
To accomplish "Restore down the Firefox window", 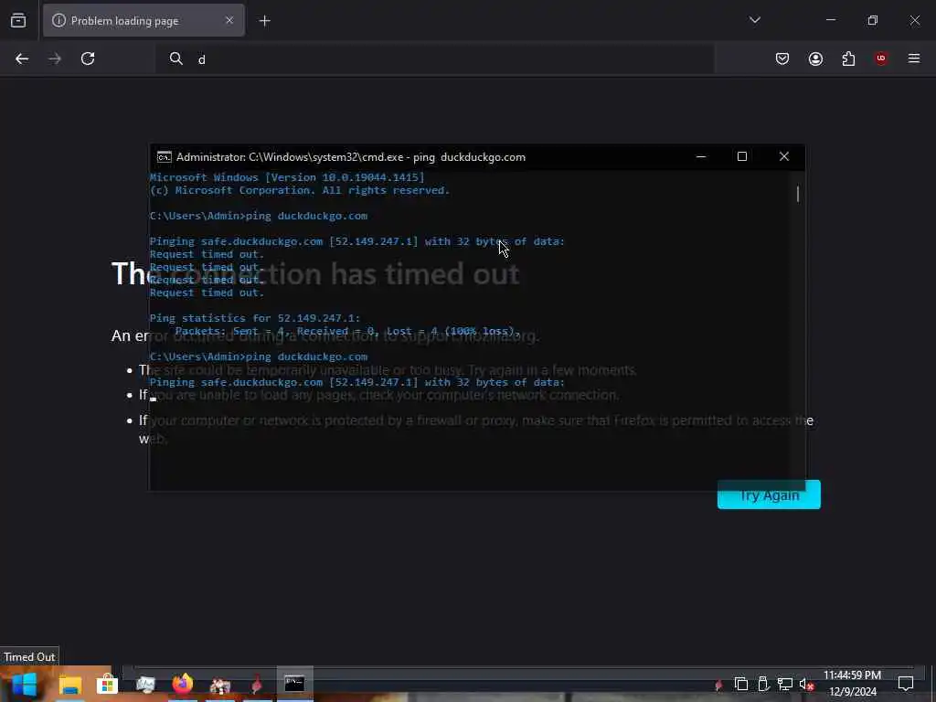I will tap(873, 20).
